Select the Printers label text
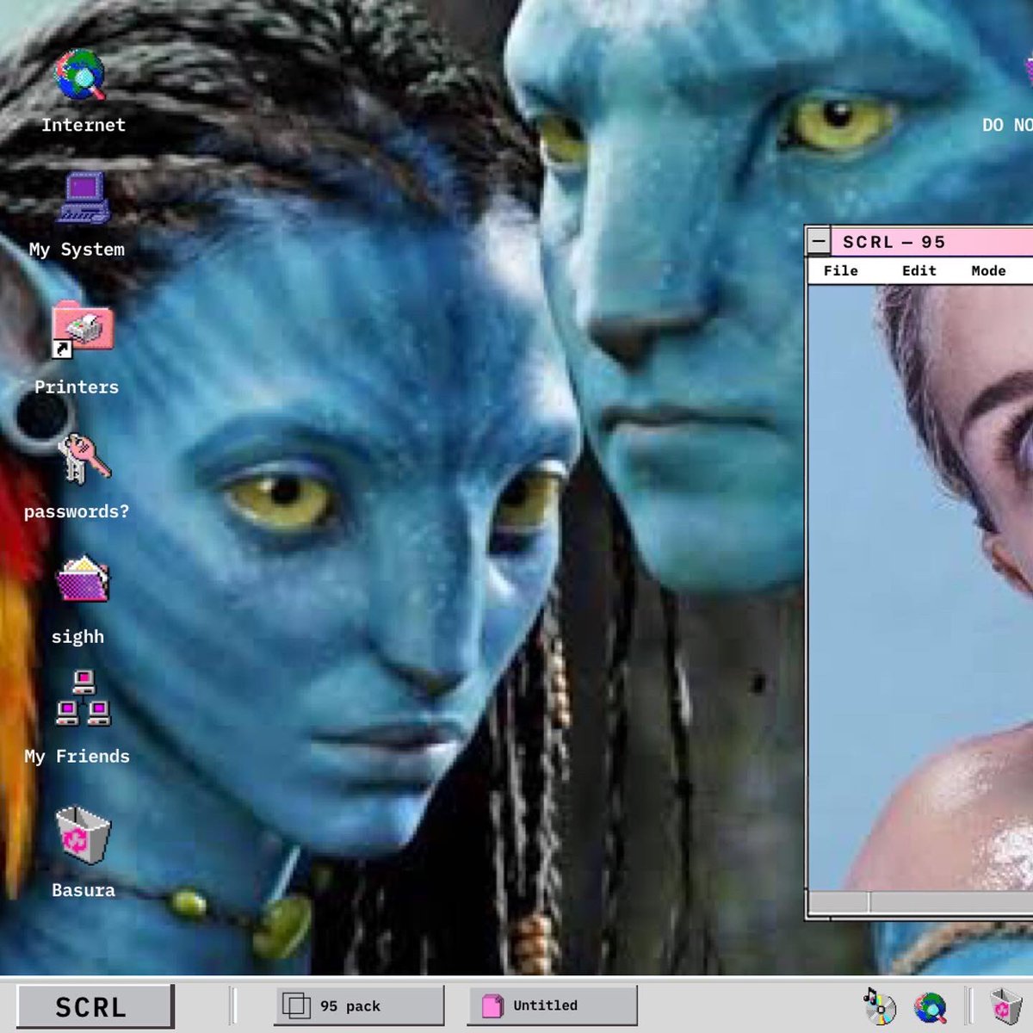Viewport: 1033px width, 1033px height. [77, 387]
